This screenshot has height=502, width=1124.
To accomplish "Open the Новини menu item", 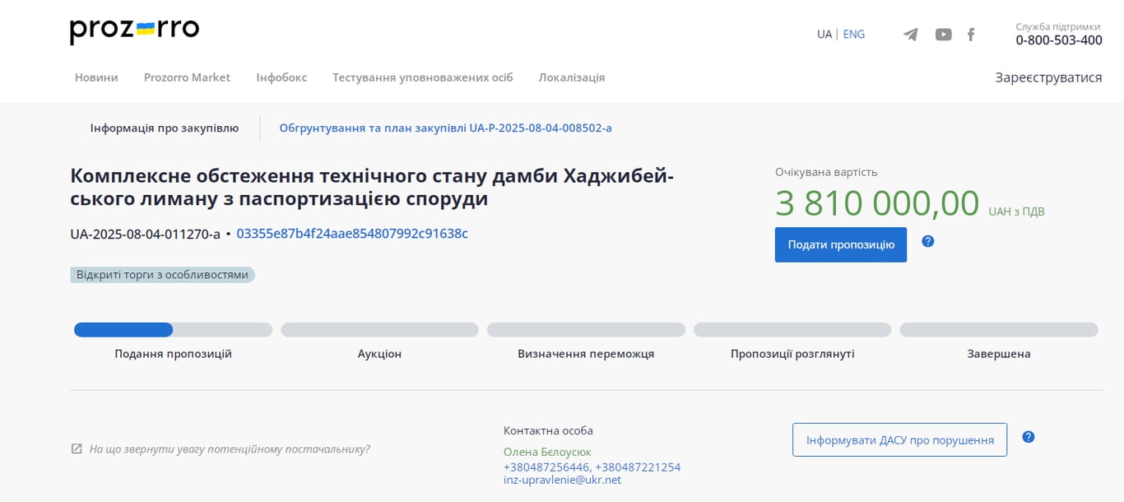I will coord(96,77).
